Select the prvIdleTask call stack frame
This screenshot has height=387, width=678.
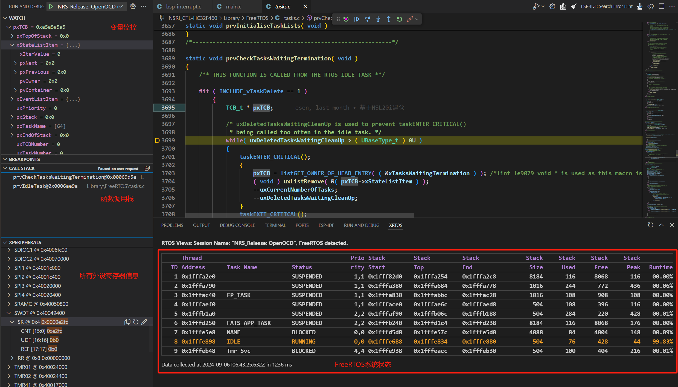(x=77, y=186)
